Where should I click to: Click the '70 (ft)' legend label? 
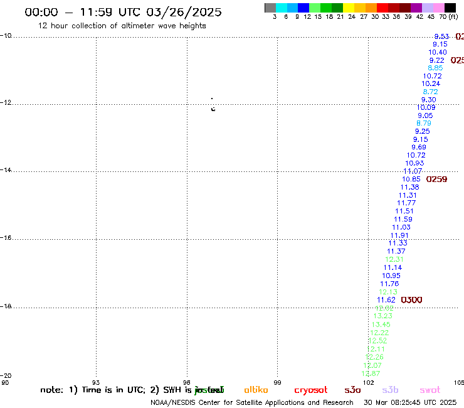448,16
